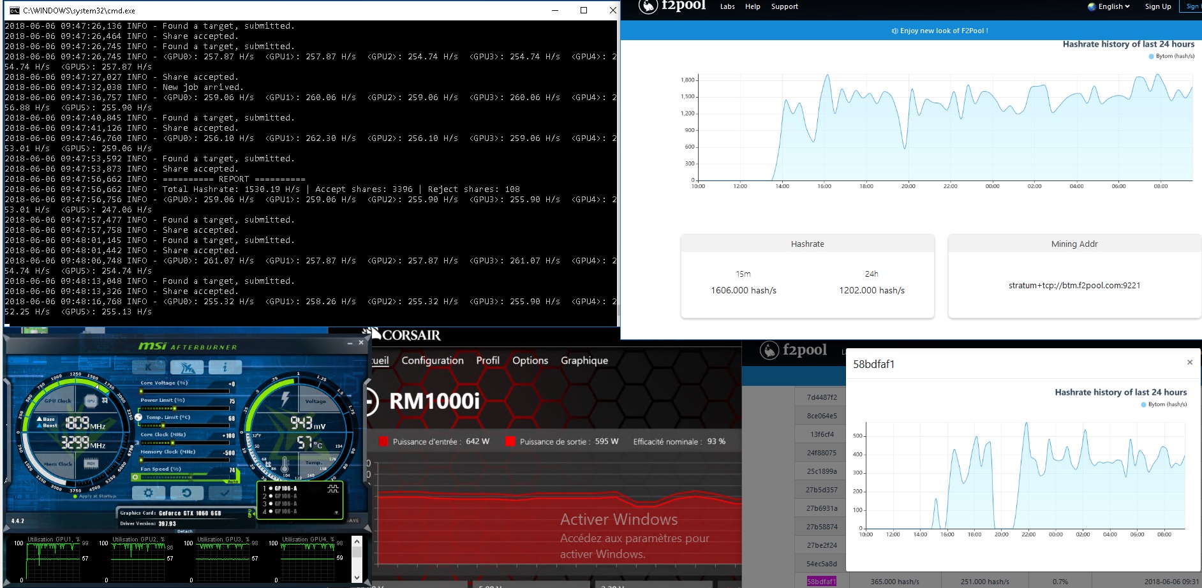
Task: Click the globe icon next to English
Action: pyautogui.click(x=1092, y=6)
